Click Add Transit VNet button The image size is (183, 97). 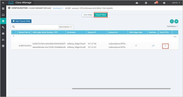coord(21,21)
